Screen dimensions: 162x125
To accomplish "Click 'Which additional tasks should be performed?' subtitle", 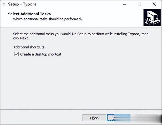I will 48,19.
